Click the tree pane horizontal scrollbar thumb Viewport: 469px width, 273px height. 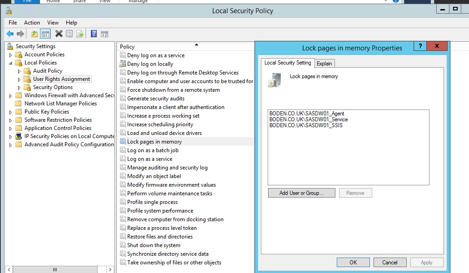click(x=55, y=269)
